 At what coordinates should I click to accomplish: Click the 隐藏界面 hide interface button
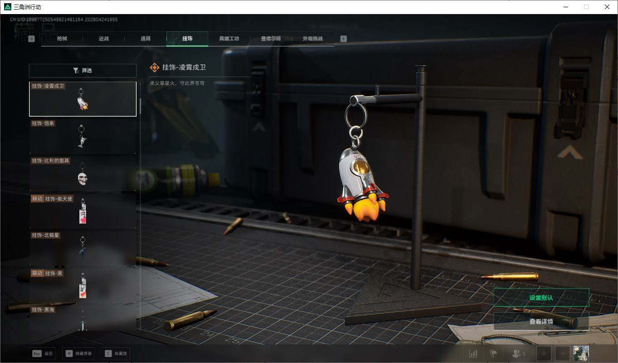click(79, 353)
